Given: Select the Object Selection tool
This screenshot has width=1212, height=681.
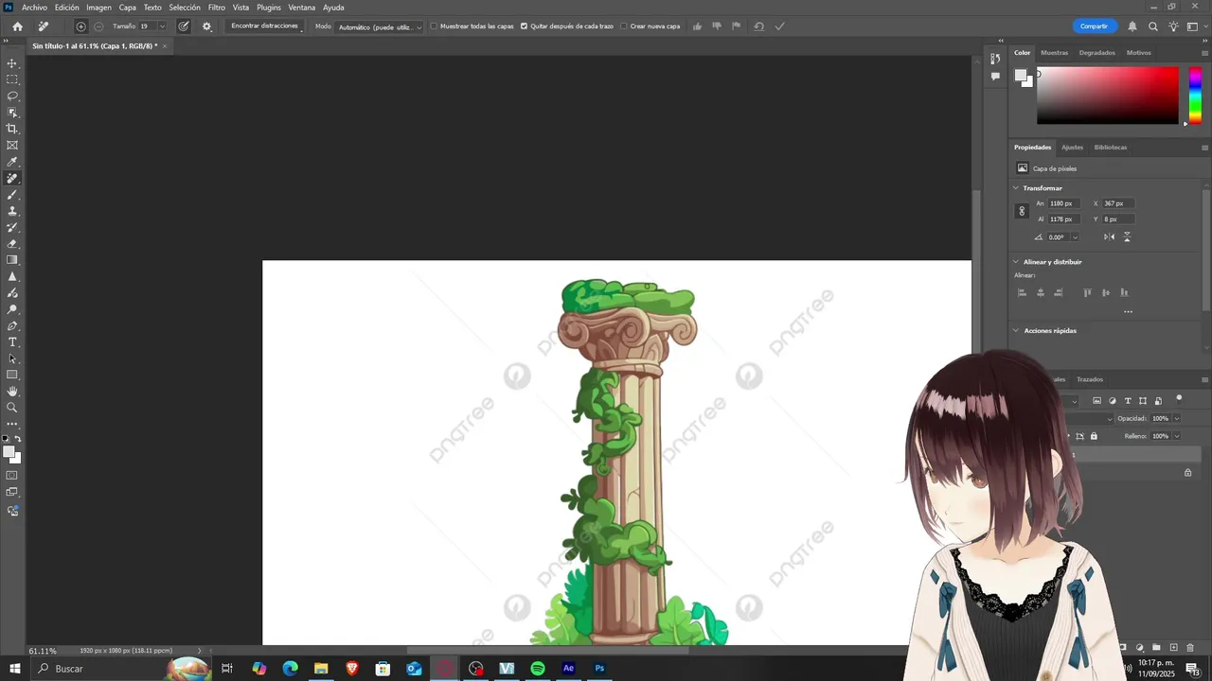Looking at the screenshot, I should click(x=12, y=113).
